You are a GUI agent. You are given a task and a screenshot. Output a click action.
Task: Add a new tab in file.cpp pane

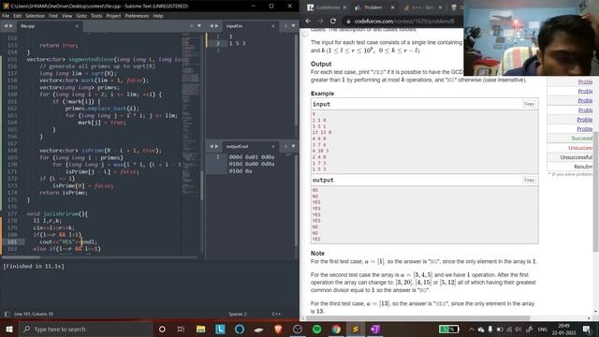tap(191, 26)
